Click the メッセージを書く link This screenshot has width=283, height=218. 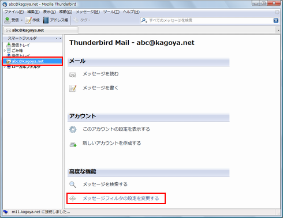coord(100,88)
